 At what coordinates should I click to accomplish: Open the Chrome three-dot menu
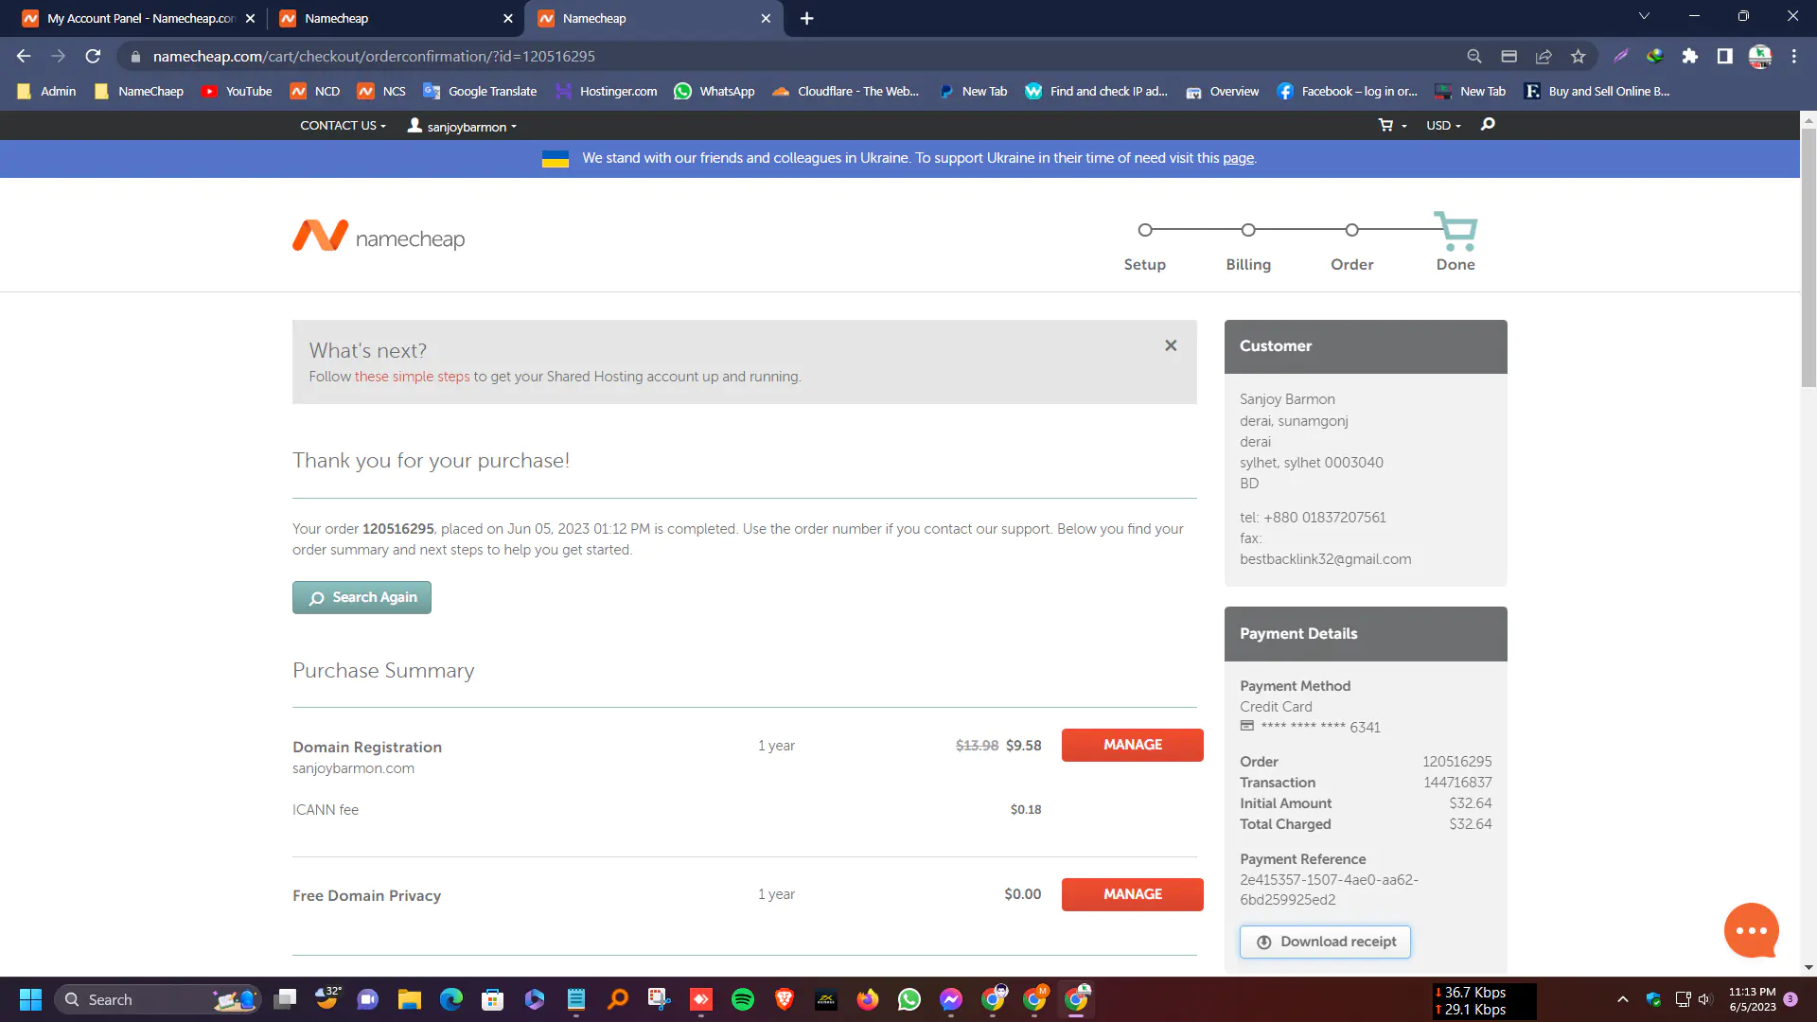1793,56
